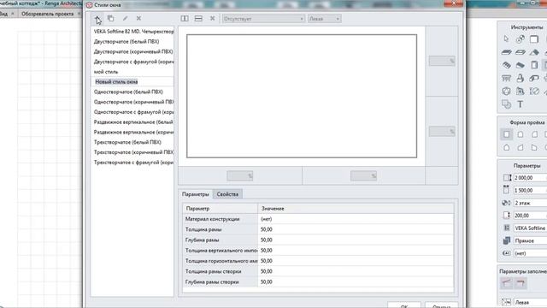Screen dimensions: 547x308
Task: Select the table furniture tool
Action: click(x=507, y=78)
